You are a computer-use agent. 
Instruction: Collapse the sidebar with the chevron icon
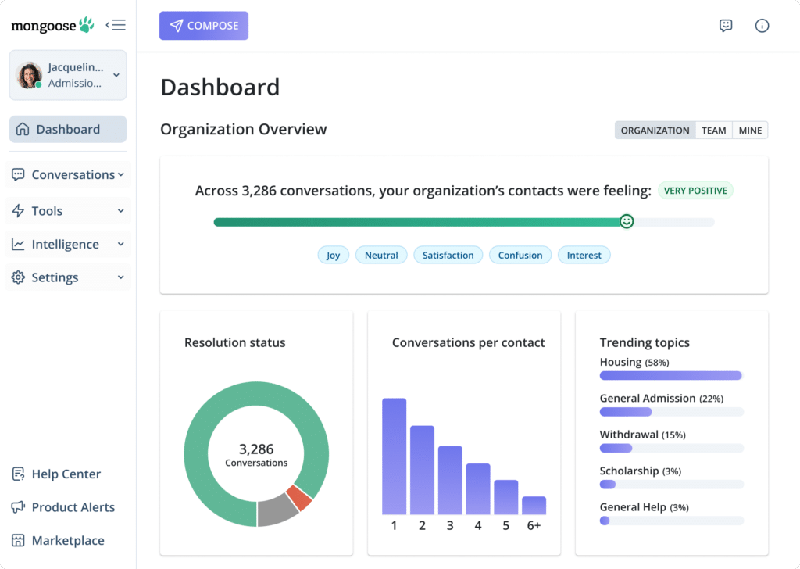116,24
